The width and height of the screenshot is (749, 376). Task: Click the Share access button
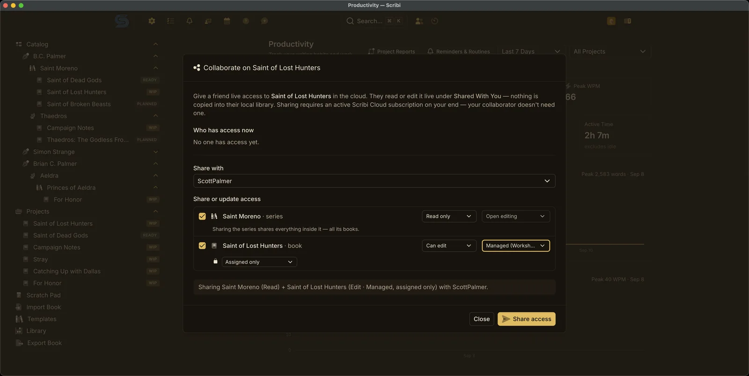pos(527,319)
